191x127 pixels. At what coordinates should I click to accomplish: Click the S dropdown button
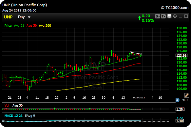pyautogui.click(x=158, y=16)
